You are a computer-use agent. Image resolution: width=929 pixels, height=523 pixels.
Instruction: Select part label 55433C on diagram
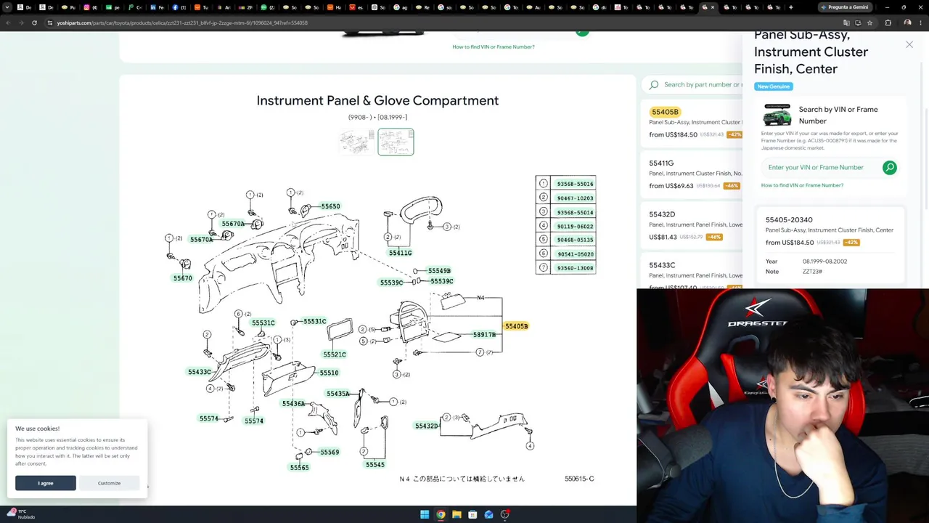[200, 372]
